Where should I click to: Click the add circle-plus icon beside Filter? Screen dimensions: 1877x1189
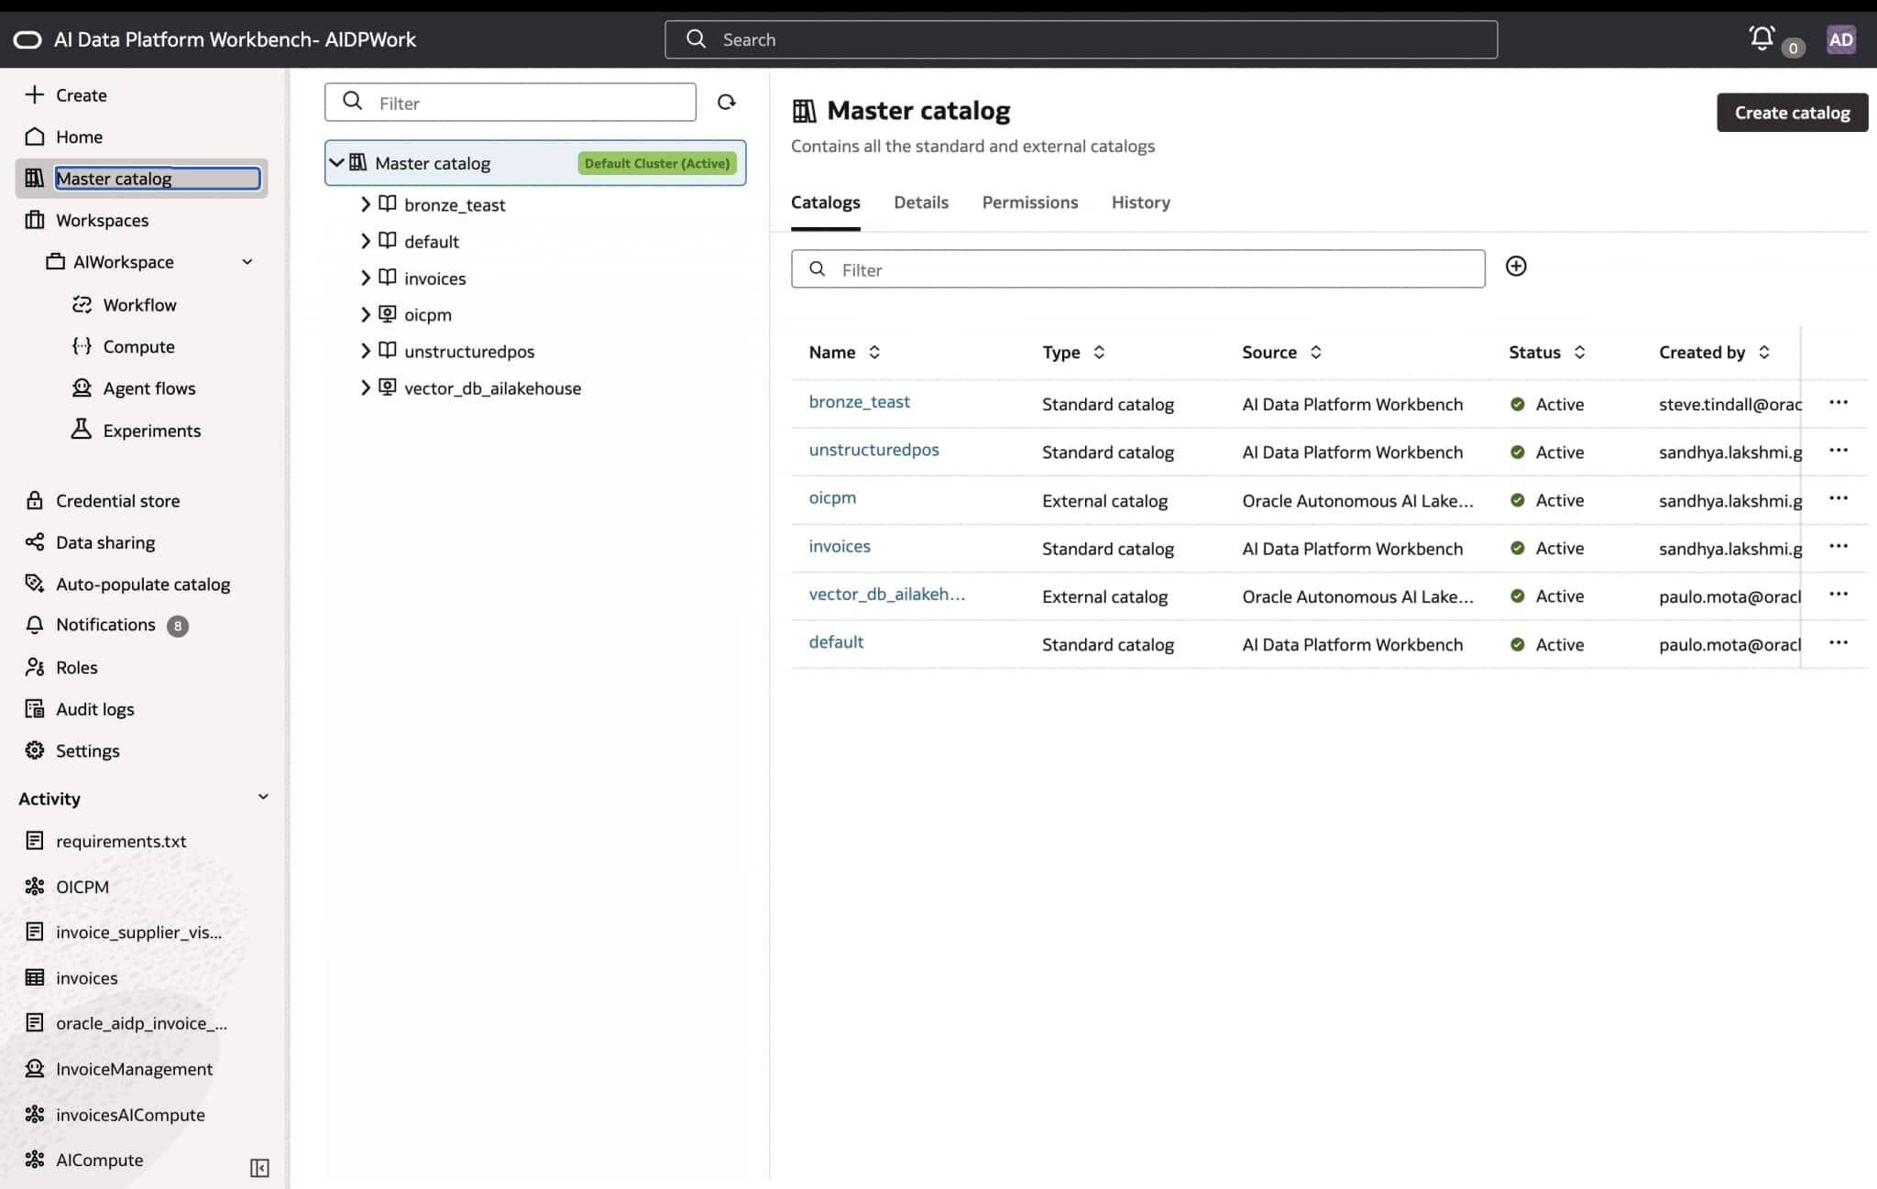1516,267
